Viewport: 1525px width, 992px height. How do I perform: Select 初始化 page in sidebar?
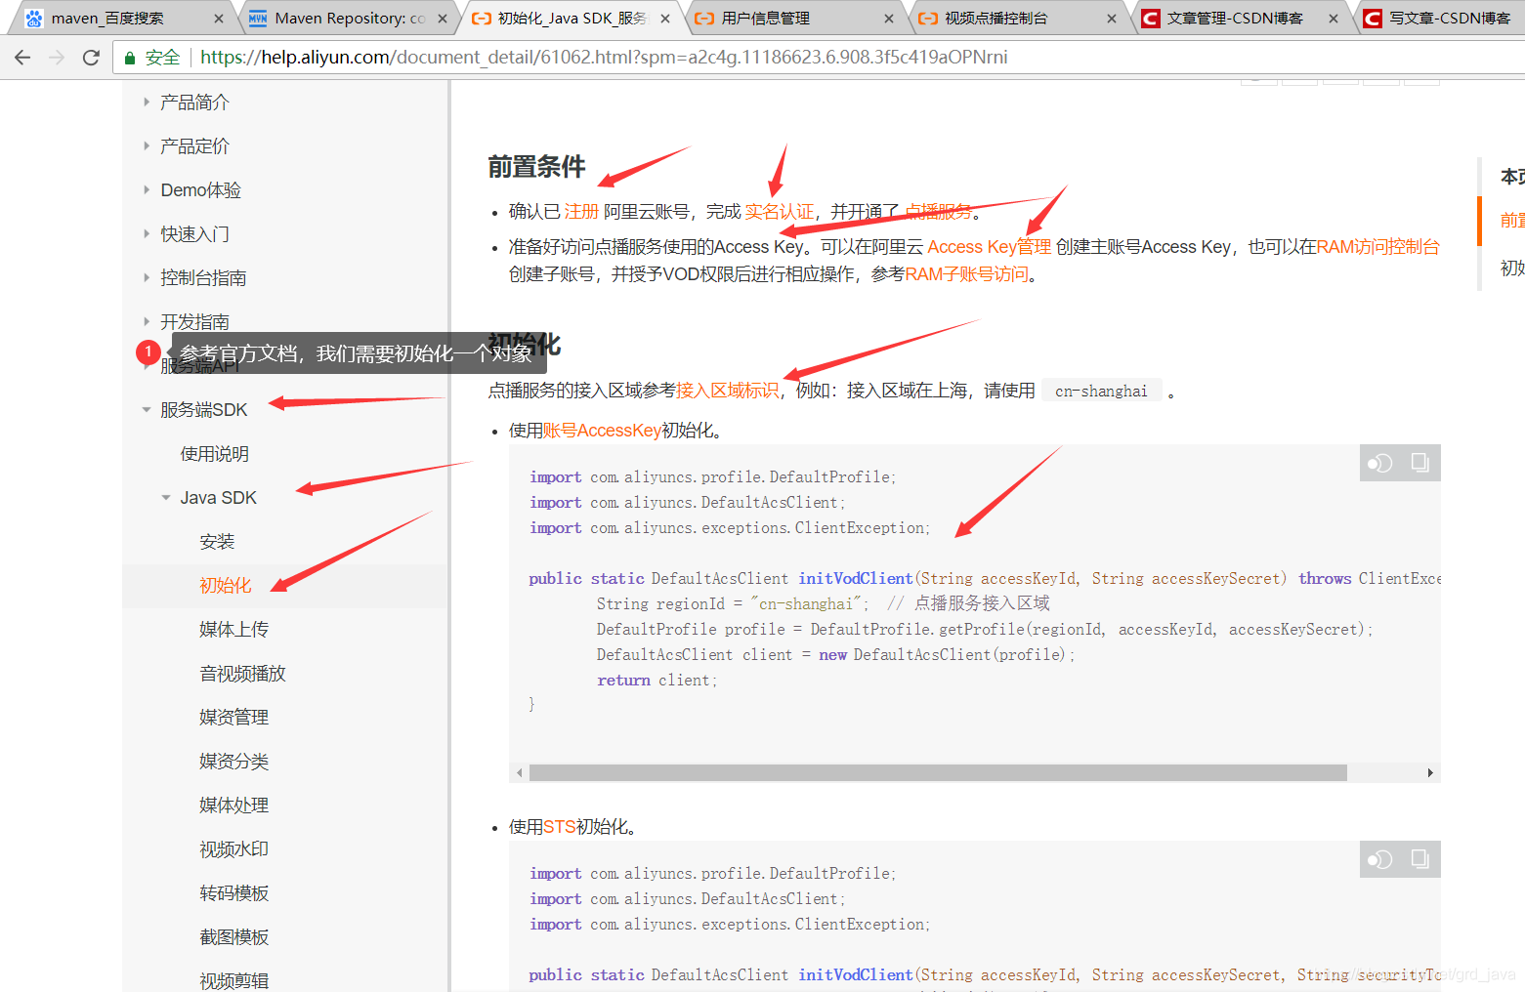[x=226, y=586]
